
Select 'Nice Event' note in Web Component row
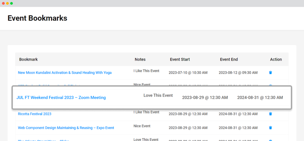(142, 126)
